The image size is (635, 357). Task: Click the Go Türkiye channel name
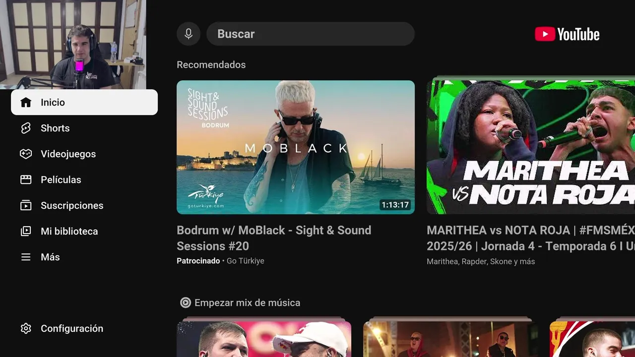point(245,261)
